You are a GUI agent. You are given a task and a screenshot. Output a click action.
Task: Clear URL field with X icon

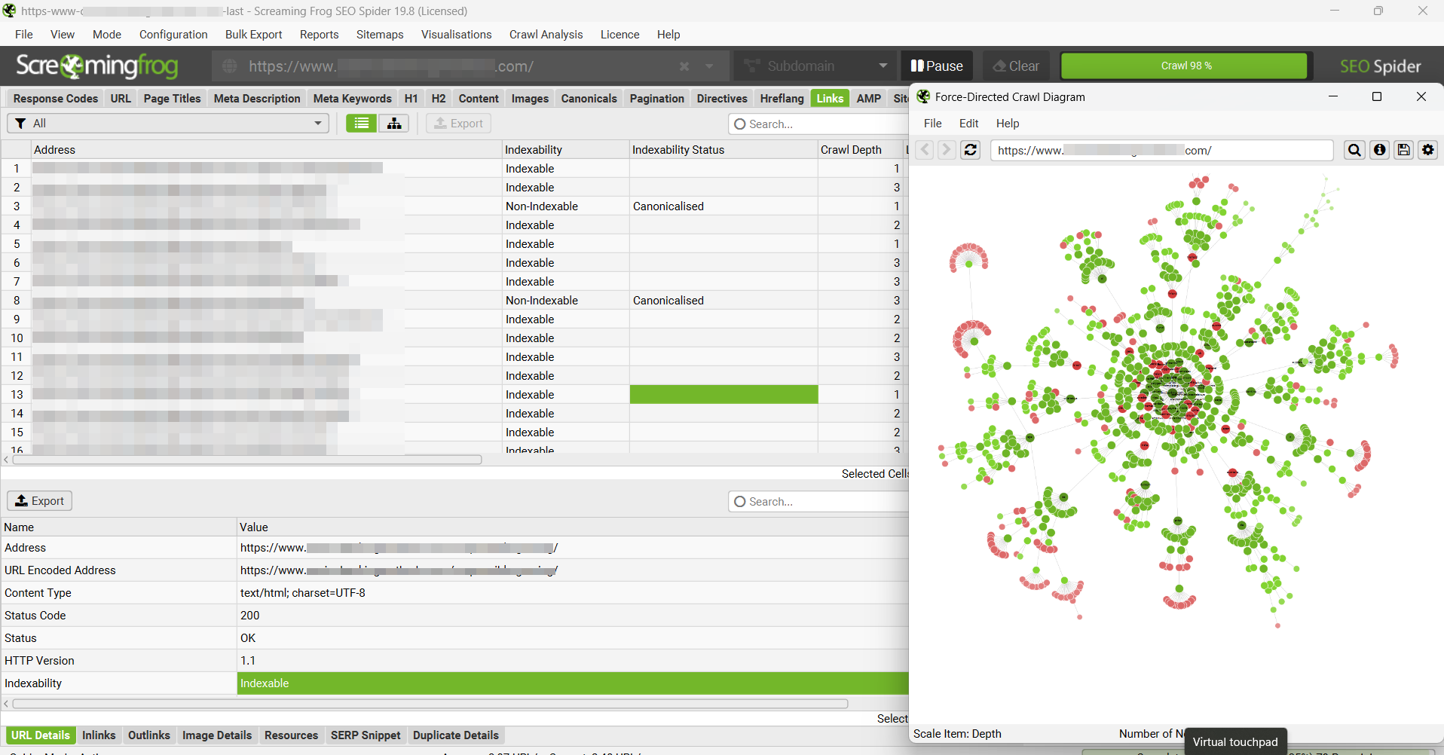[x=684, y=66]
